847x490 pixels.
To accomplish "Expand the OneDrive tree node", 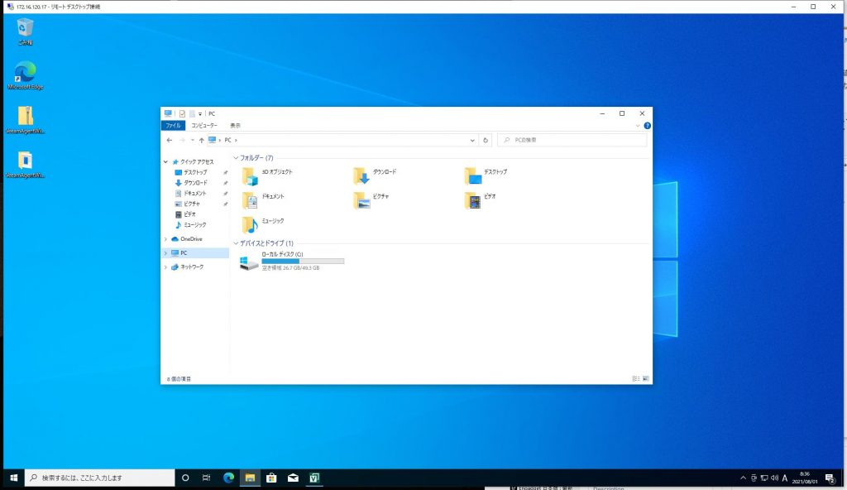I will (x=165, y=239).
